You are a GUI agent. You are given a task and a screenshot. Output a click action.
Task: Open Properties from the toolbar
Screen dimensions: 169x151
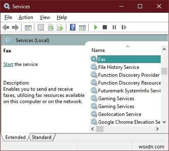point(41,27)
